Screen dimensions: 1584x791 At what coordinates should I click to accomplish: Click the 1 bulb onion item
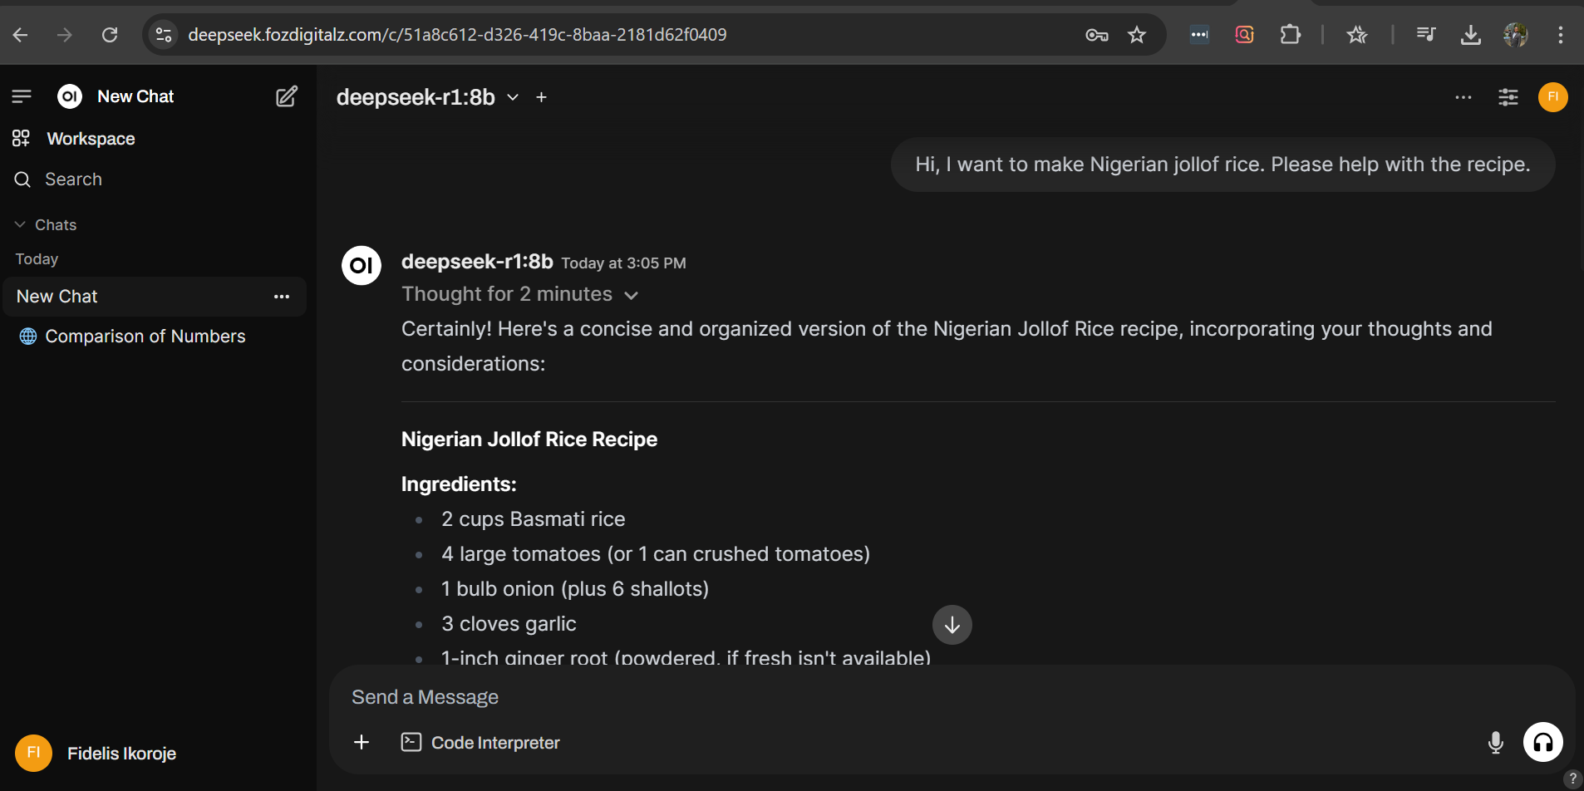tap(574, 589)
